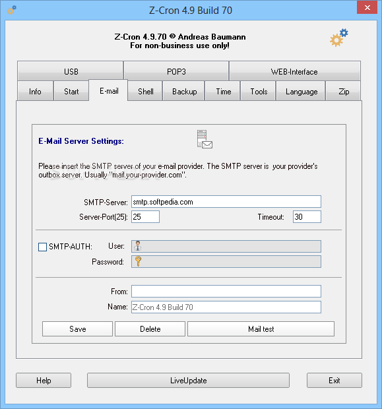Click the Delete button
The image size is (382, 409).
[150, 329]
